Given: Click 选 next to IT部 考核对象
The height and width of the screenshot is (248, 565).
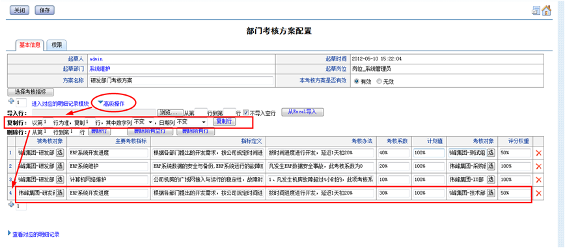Looking at the screenshot, I should pos(491,180).
